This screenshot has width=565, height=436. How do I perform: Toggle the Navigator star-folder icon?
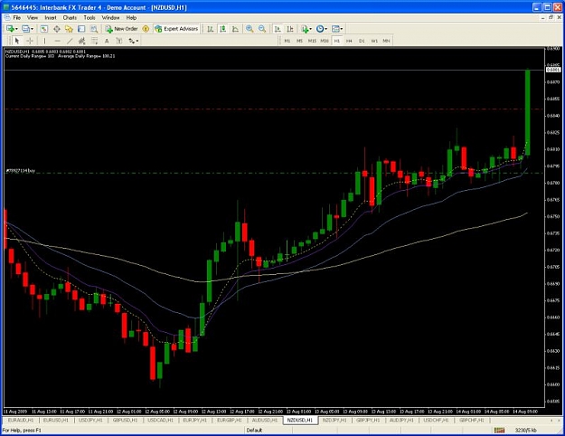point(69,29)
